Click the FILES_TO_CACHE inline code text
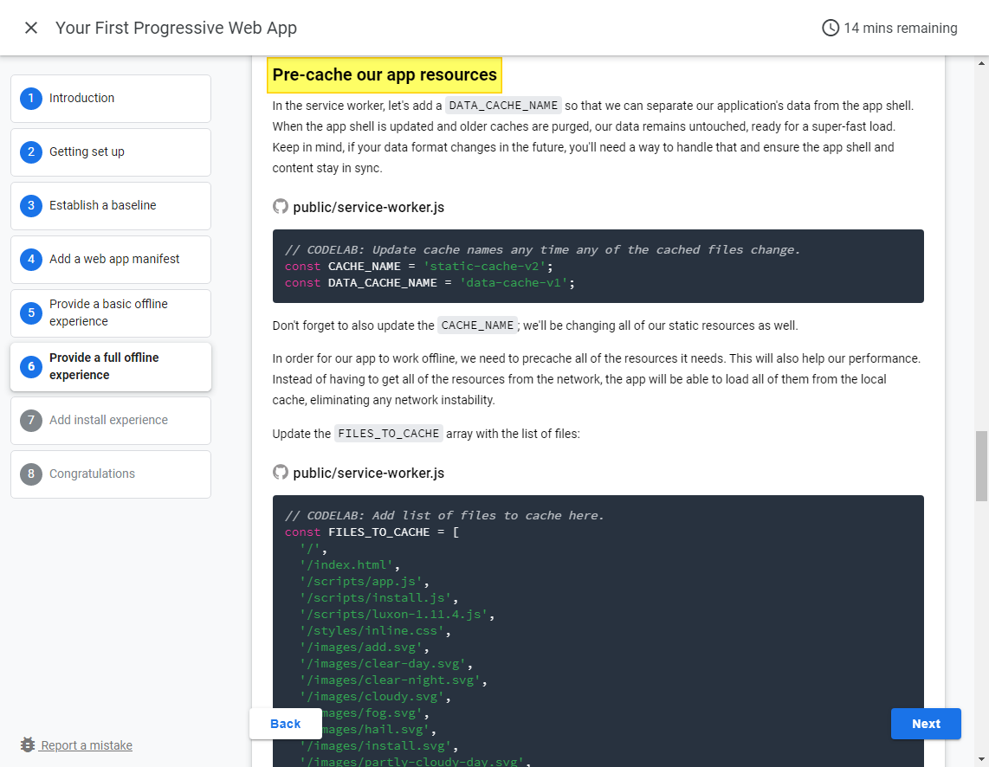Viewport: 989px width, 767px height. (389, 434)
